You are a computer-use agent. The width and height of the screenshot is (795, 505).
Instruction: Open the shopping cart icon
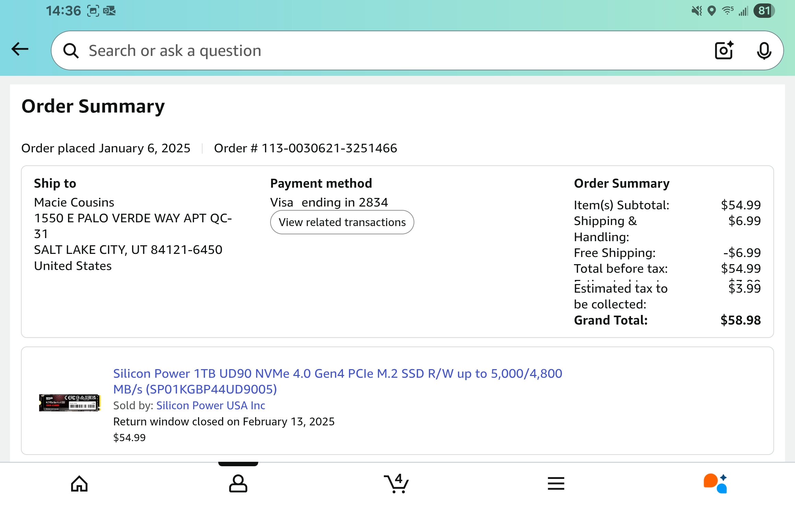tap(396, 484)
